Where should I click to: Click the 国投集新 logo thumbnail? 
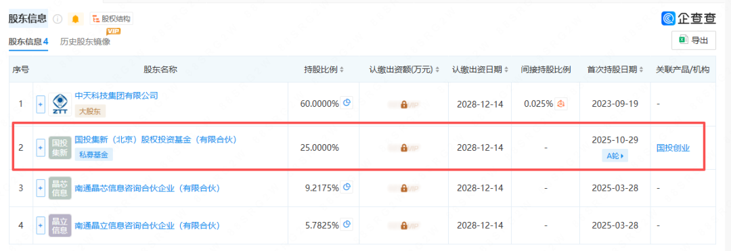click(x=60, y=147)
